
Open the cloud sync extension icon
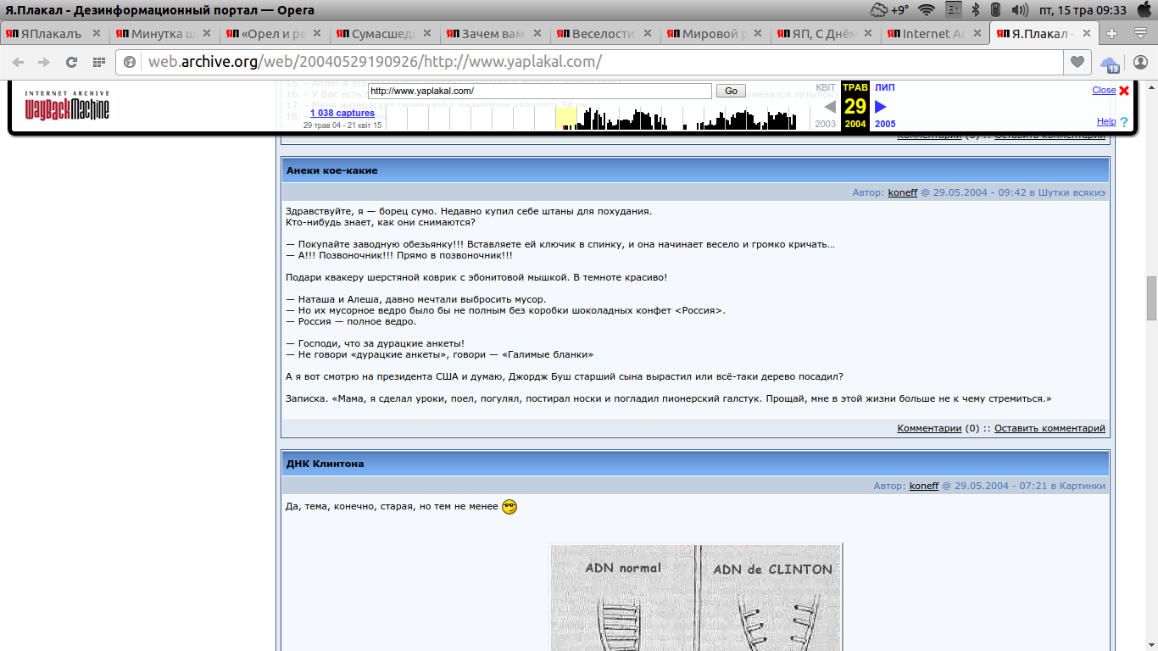[1109, 63]
